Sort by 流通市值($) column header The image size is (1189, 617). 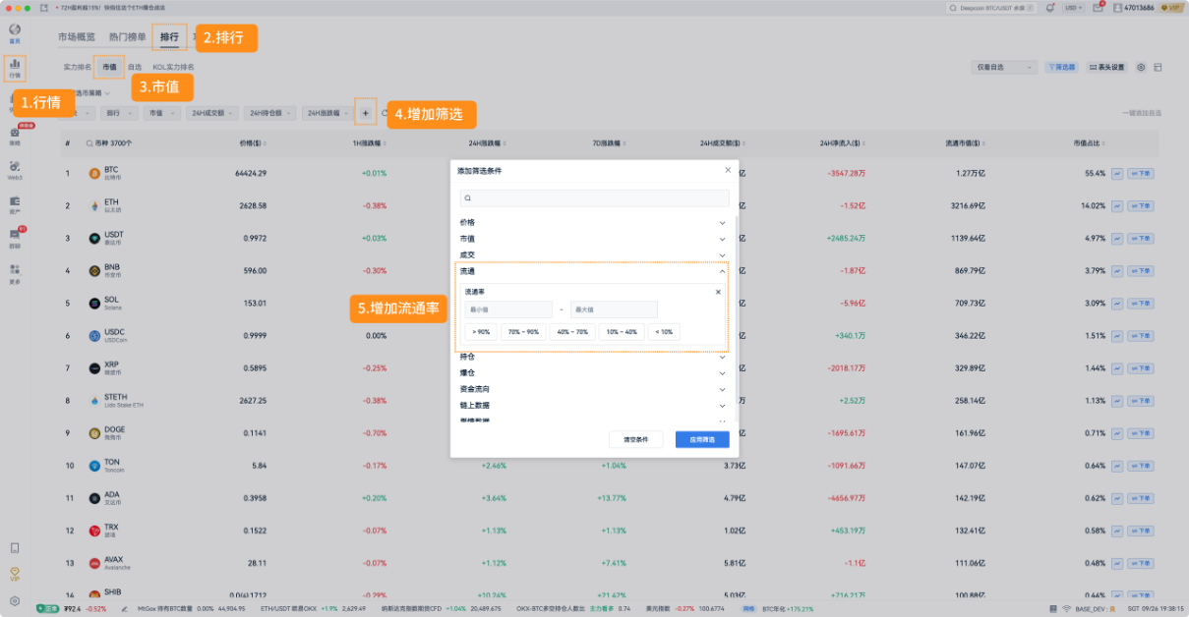[967, 142]
